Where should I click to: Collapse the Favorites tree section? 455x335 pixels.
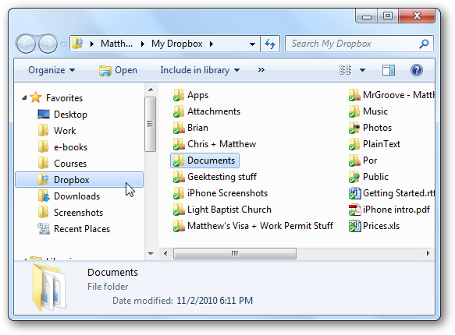25,98
